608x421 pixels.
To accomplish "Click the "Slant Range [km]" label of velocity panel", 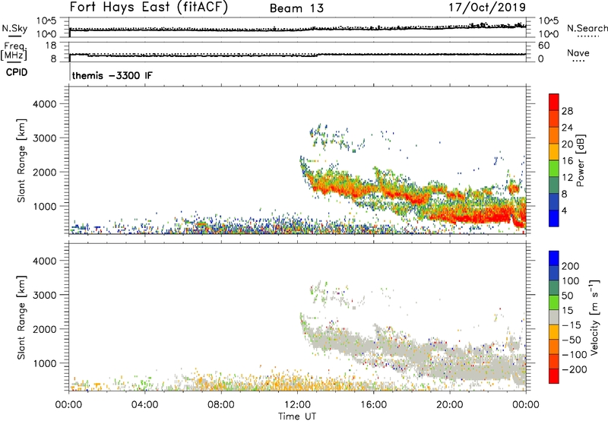I will click(22, 318).
